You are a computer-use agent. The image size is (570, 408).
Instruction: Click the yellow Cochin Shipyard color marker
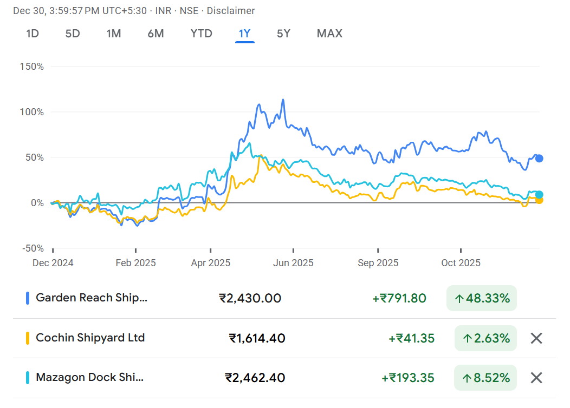pyautogui.click(x=28, y=338)
